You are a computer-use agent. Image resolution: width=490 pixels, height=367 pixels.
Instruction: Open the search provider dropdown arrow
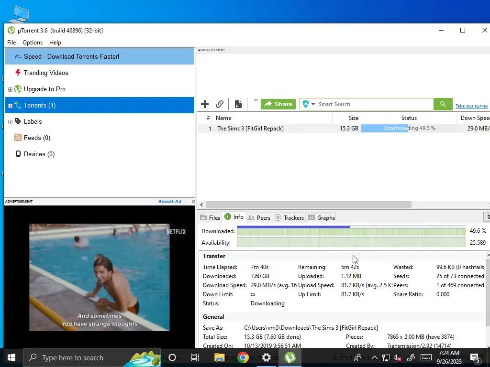pos(313,104)
